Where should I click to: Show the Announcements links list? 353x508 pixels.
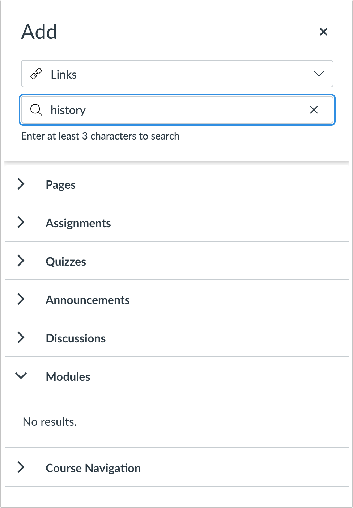tap(88, 300)
